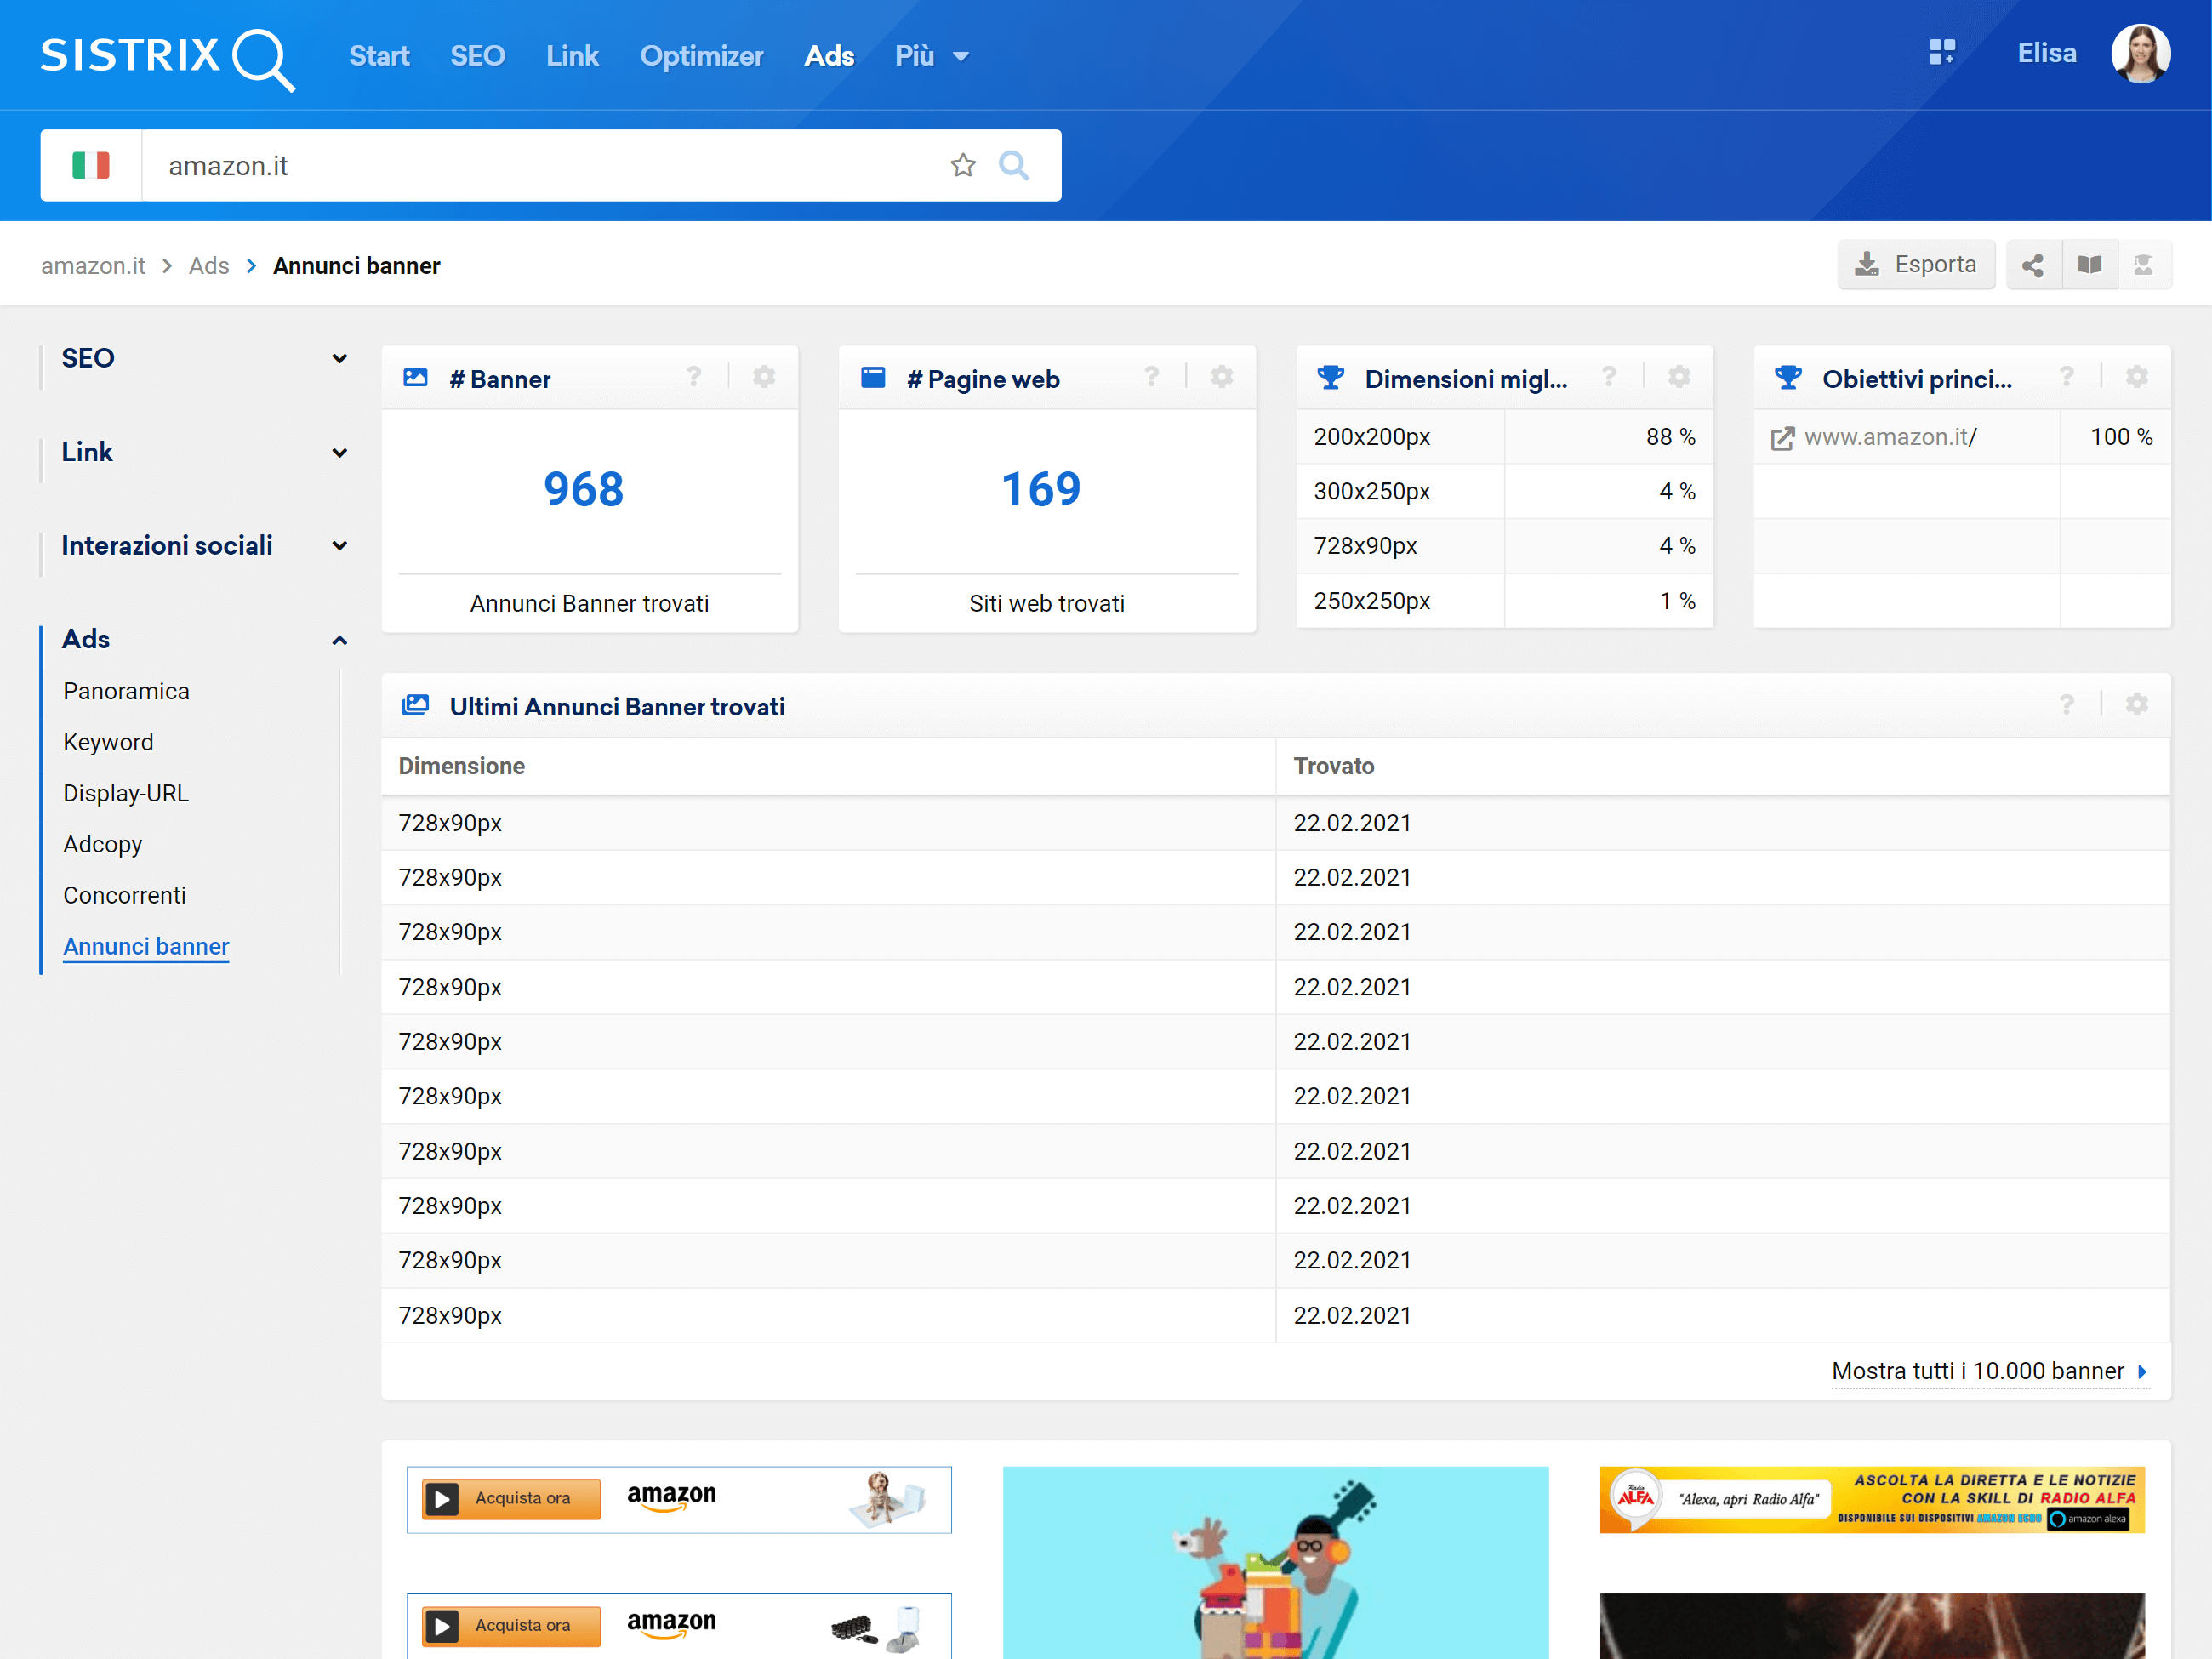Image resolution: width=2212 pixels, height=1659 pixels.
Task: Open the dashboard grid icon
Action: [1942, 52]
